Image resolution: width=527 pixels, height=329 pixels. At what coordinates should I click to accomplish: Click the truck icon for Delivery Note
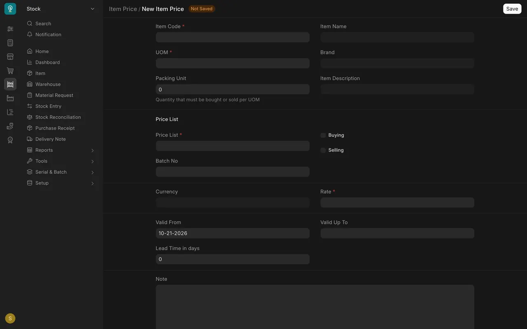click(30, 139)
